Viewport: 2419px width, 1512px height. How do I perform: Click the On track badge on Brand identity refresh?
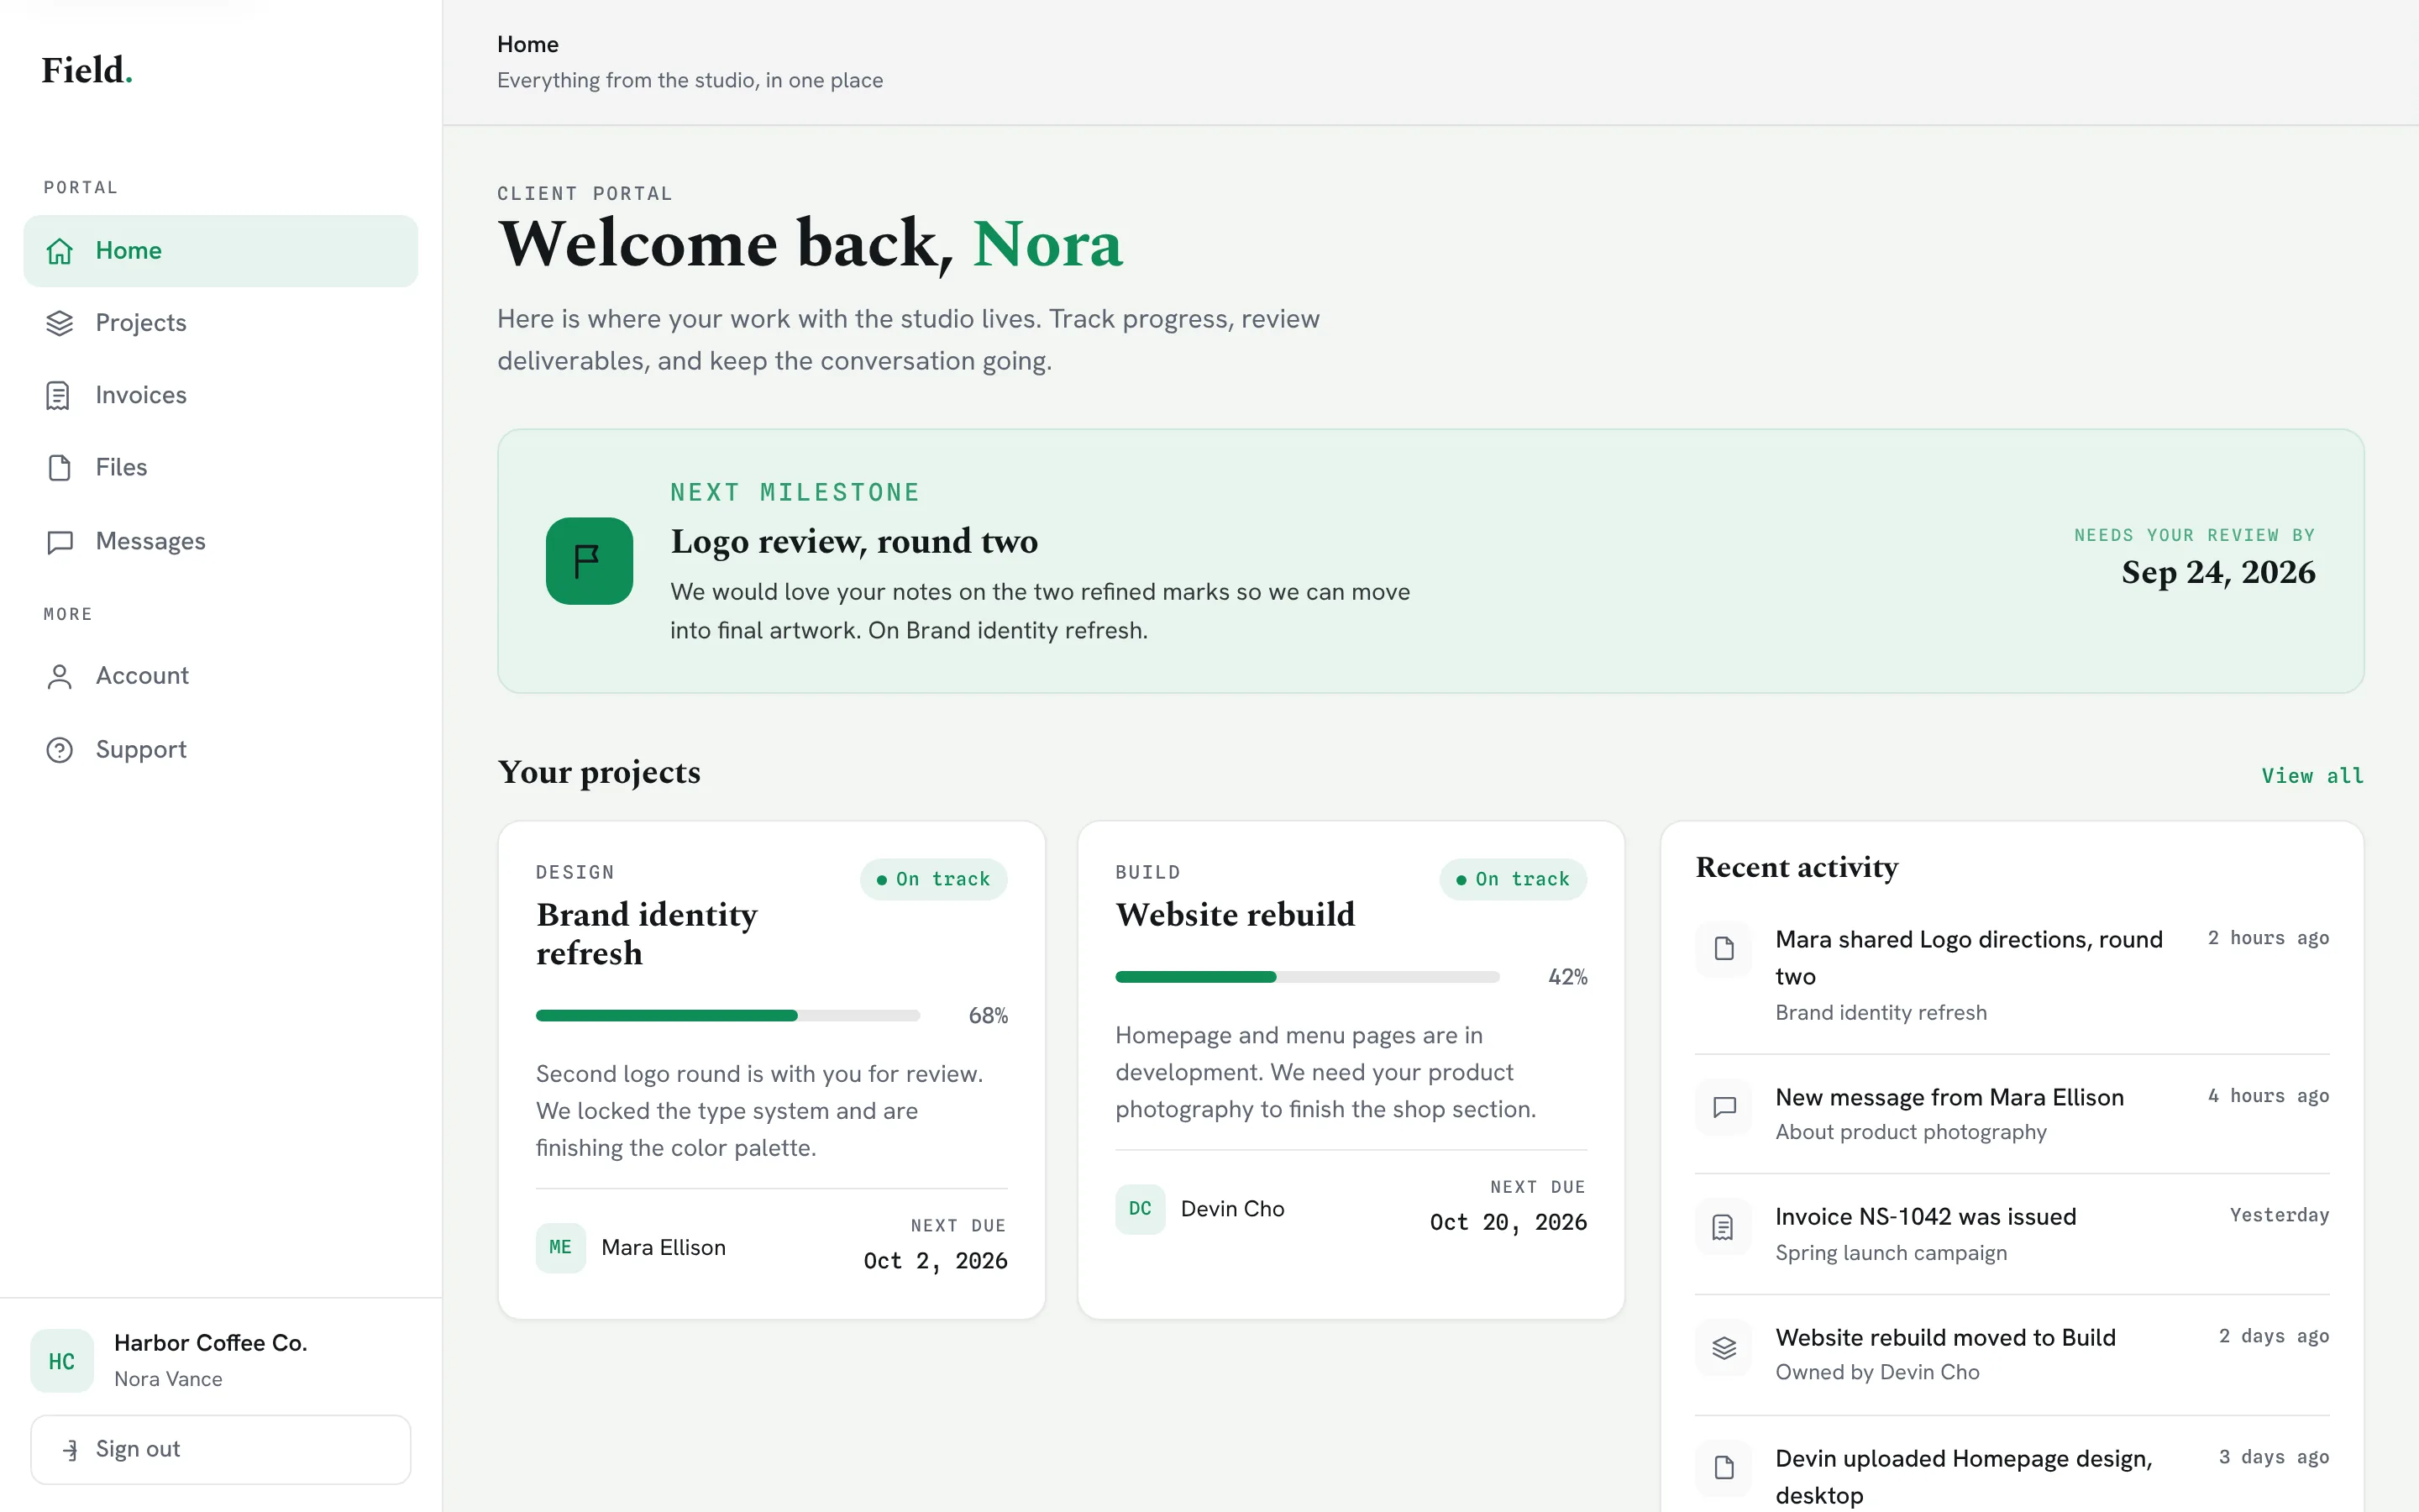click(934, 880)
